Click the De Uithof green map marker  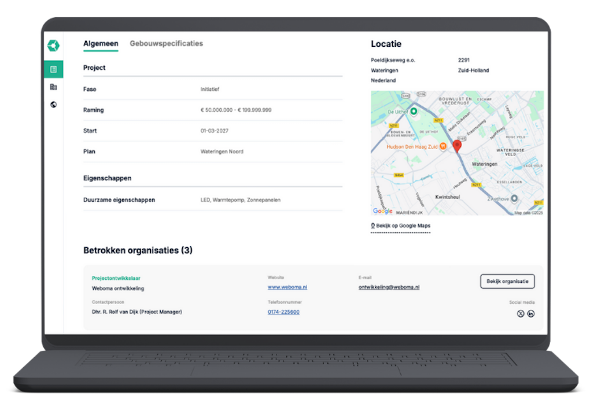click(x=414, y=112)
